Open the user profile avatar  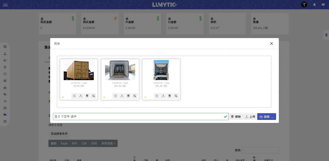[304, 5]
